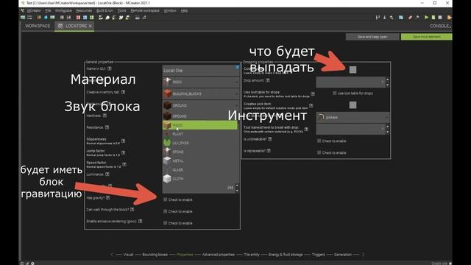Image resolution: width=471 pixels, height=265 pixels.
Task: Decrease the Tool harvest level value
Action: pyautogui.click(x=388, y=132)
